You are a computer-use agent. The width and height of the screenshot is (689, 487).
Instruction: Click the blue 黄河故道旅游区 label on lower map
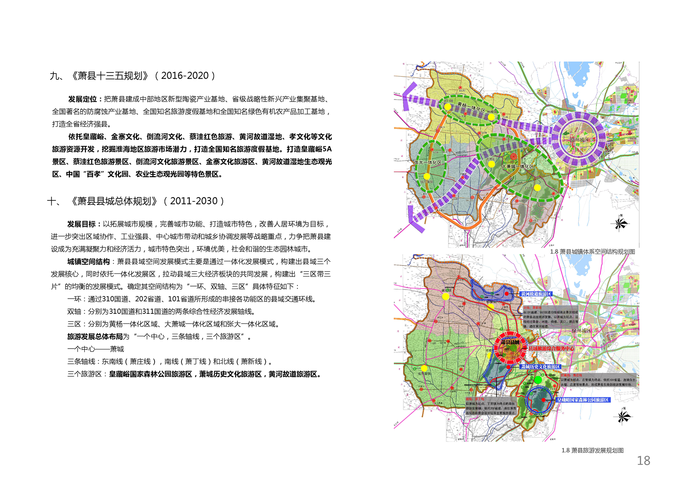pyautogui.click(x=536, y=294)
